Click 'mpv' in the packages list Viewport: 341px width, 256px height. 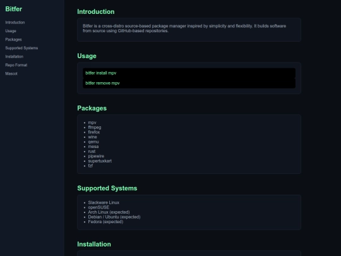(x=92, y=123)
